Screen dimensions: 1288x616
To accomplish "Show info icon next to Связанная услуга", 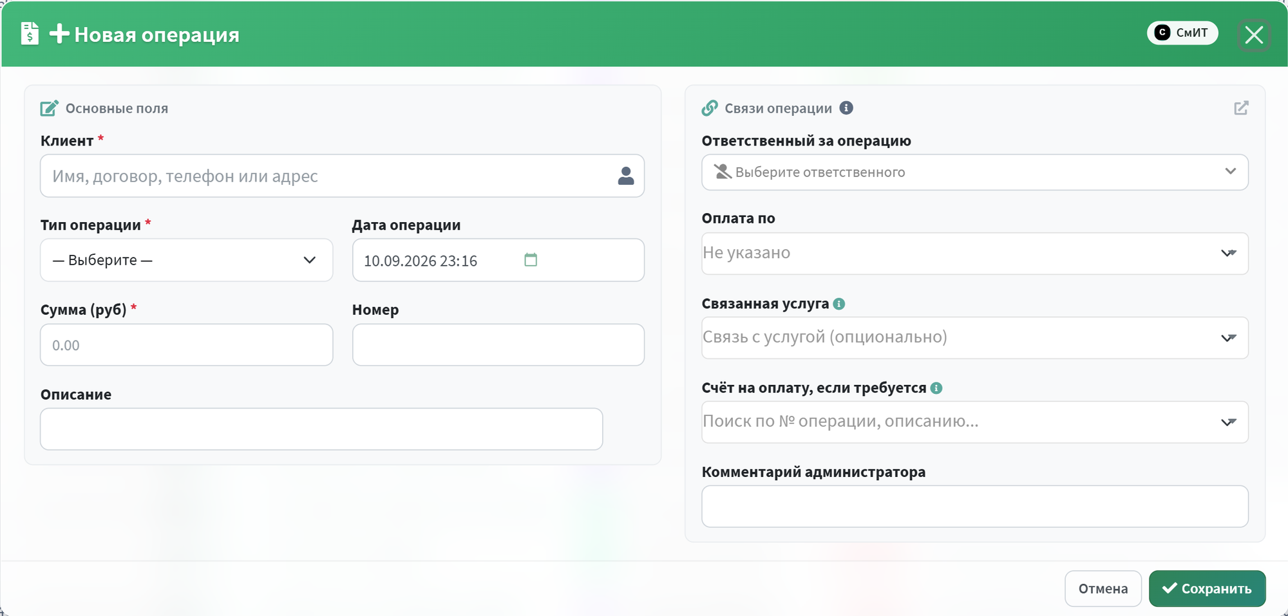I will pyautogui.click(x=838, y=304).
